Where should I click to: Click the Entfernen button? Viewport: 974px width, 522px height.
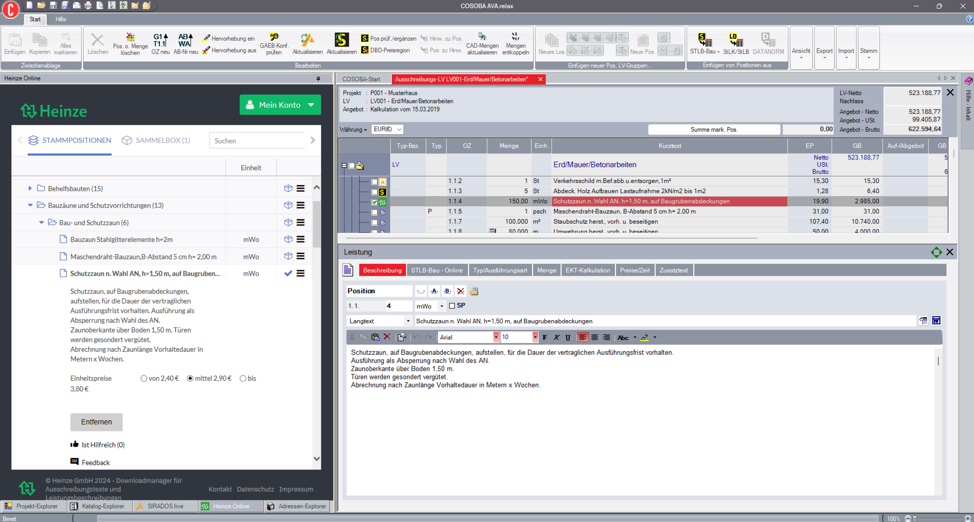96,422
